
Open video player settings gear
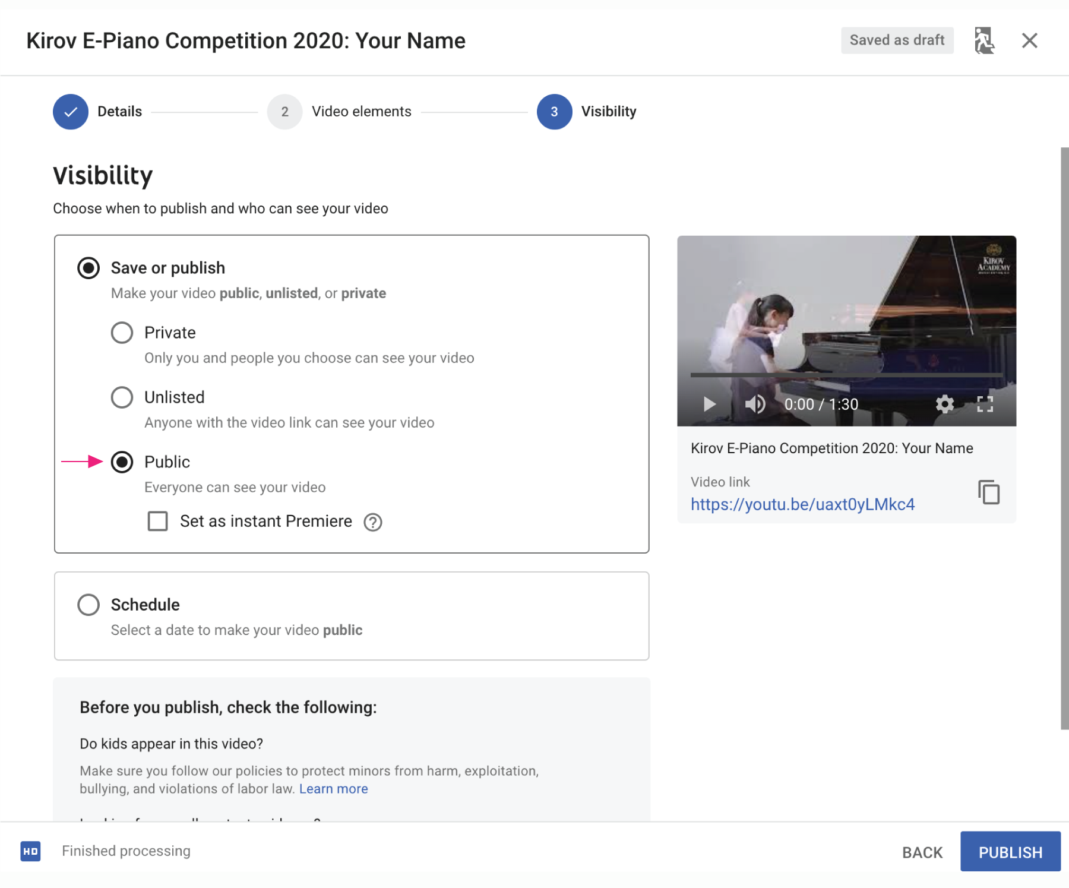coord(944,405)
